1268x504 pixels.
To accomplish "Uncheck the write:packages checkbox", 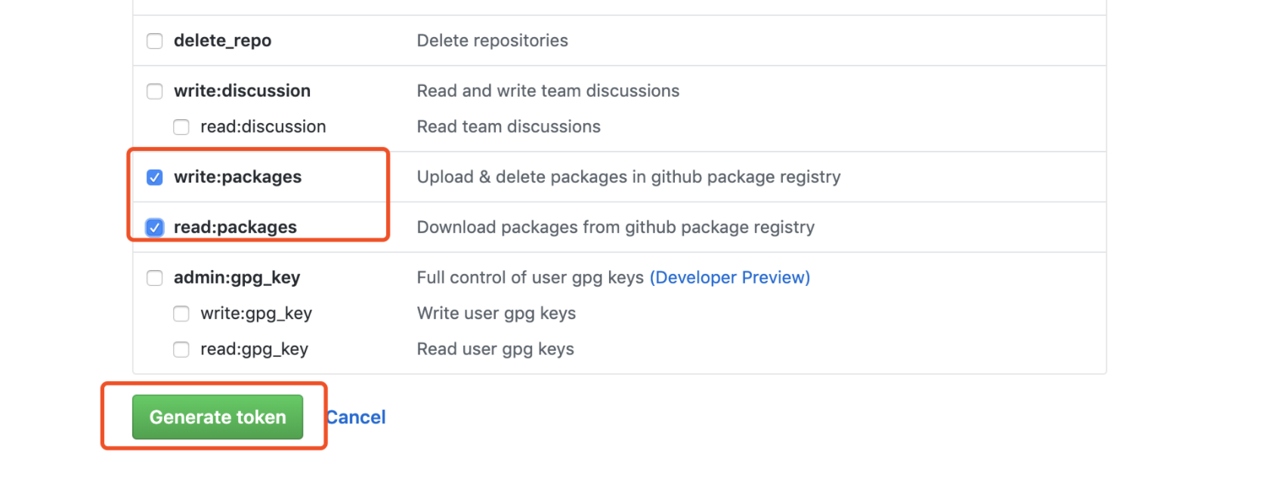I will point(155,177).
